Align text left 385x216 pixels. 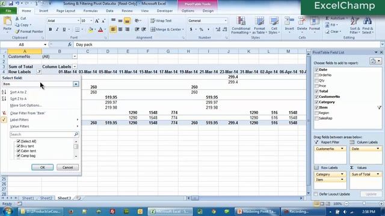click(113, 29)
